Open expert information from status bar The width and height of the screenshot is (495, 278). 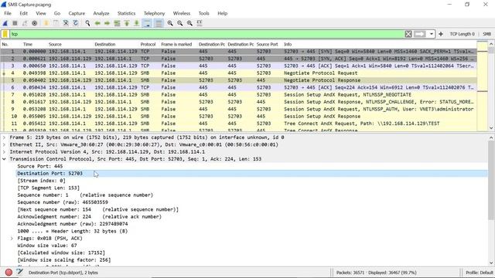[x=9, y=273]
